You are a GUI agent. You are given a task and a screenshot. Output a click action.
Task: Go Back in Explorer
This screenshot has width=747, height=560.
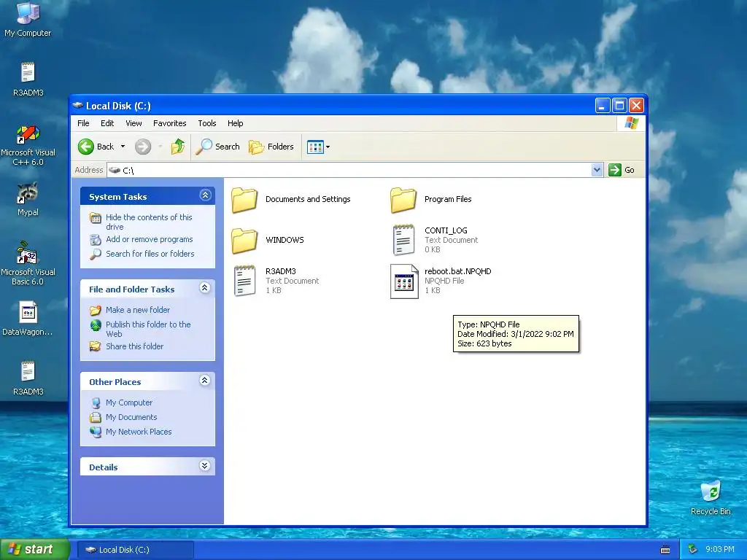click(96, 146)
